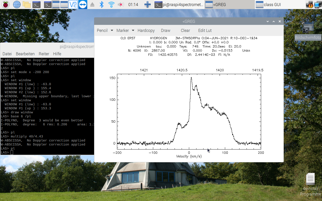Screen dimensions: 322x201
Task: Click the Hardcopy button
Action: tap(146, 30)
